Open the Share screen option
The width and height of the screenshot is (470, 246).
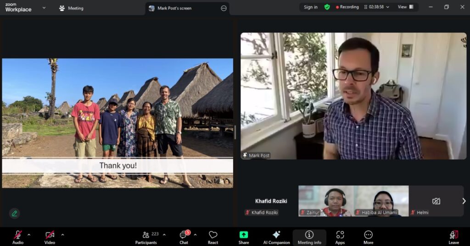pos(244,237)
